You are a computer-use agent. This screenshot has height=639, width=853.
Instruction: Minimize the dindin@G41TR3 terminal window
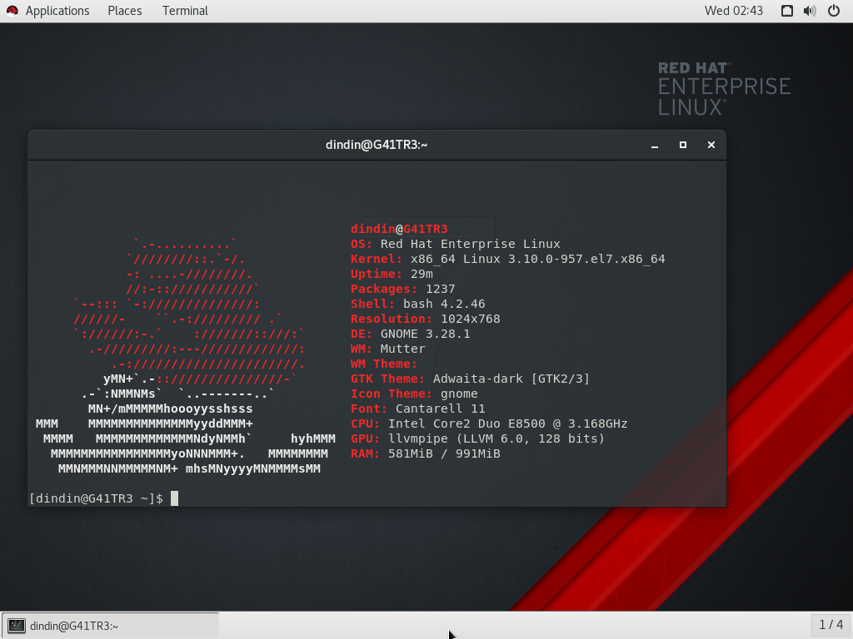pos(655,145)
